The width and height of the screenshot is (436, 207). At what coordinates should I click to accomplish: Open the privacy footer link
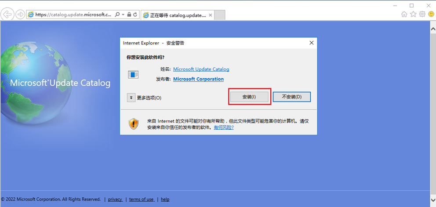pyautogui.click(x=115, y=199)
